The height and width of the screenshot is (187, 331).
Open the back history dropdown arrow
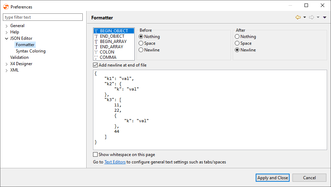(x=304, y=17)
